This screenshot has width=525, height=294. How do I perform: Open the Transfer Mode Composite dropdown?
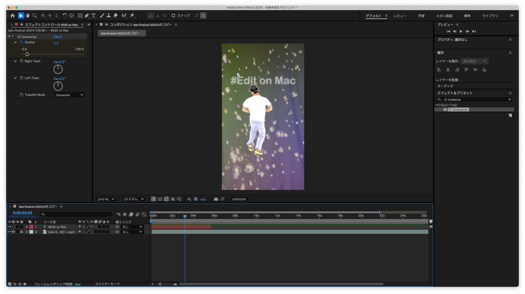tap(70, 95)
